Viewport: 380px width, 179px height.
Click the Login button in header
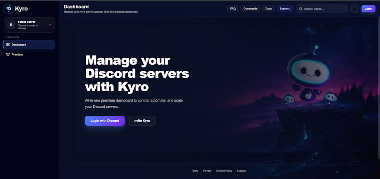pyautogui.click(x=368, y=9)
